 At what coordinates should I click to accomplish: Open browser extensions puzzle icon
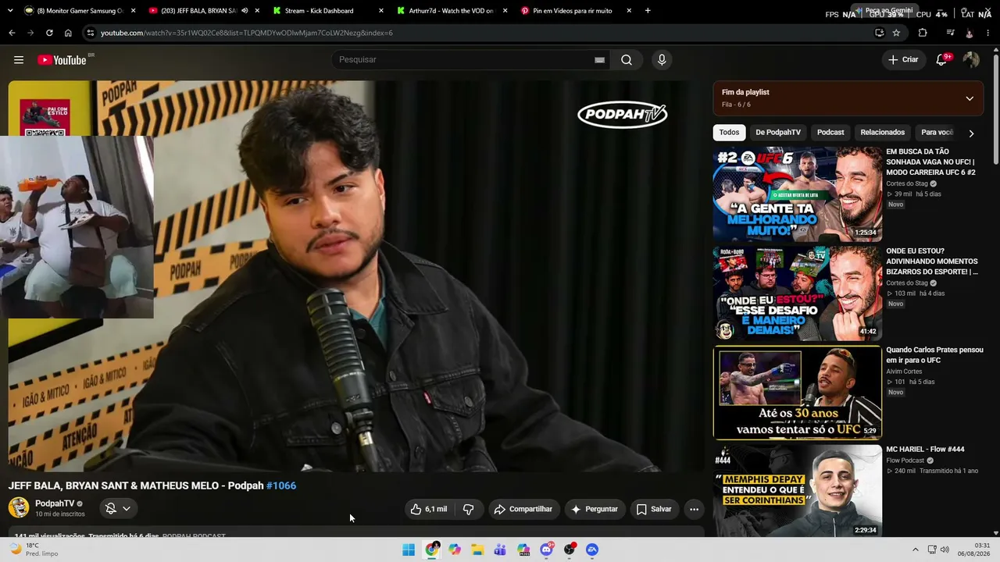(923, 33)
